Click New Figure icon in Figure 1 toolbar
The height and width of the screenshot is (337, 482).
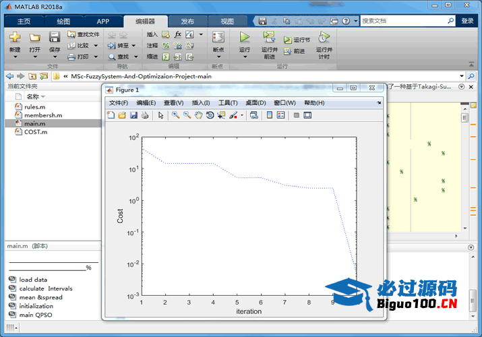(x=111, y=115)
